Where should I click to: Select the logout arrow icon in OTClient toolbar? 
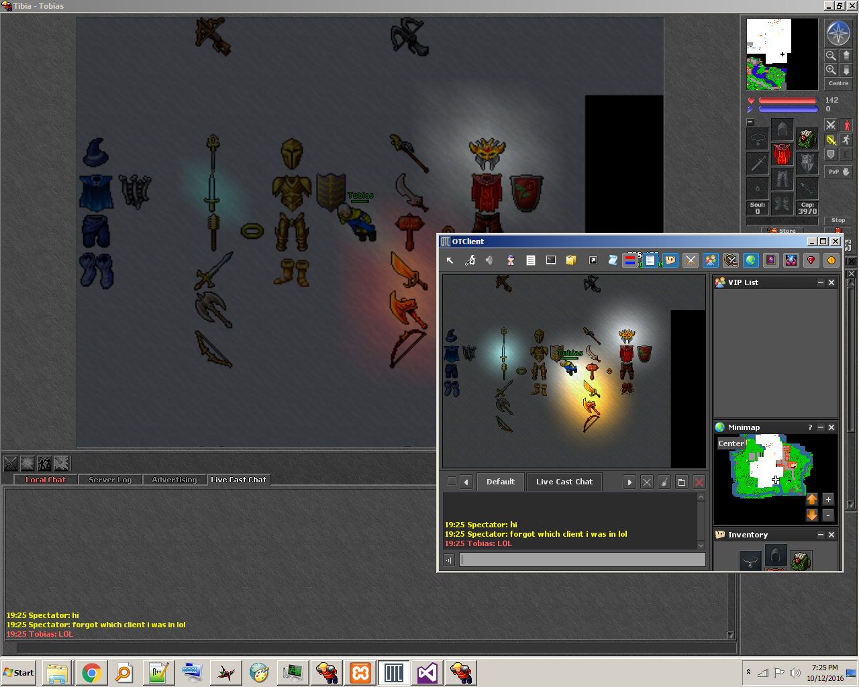[450, 260]
